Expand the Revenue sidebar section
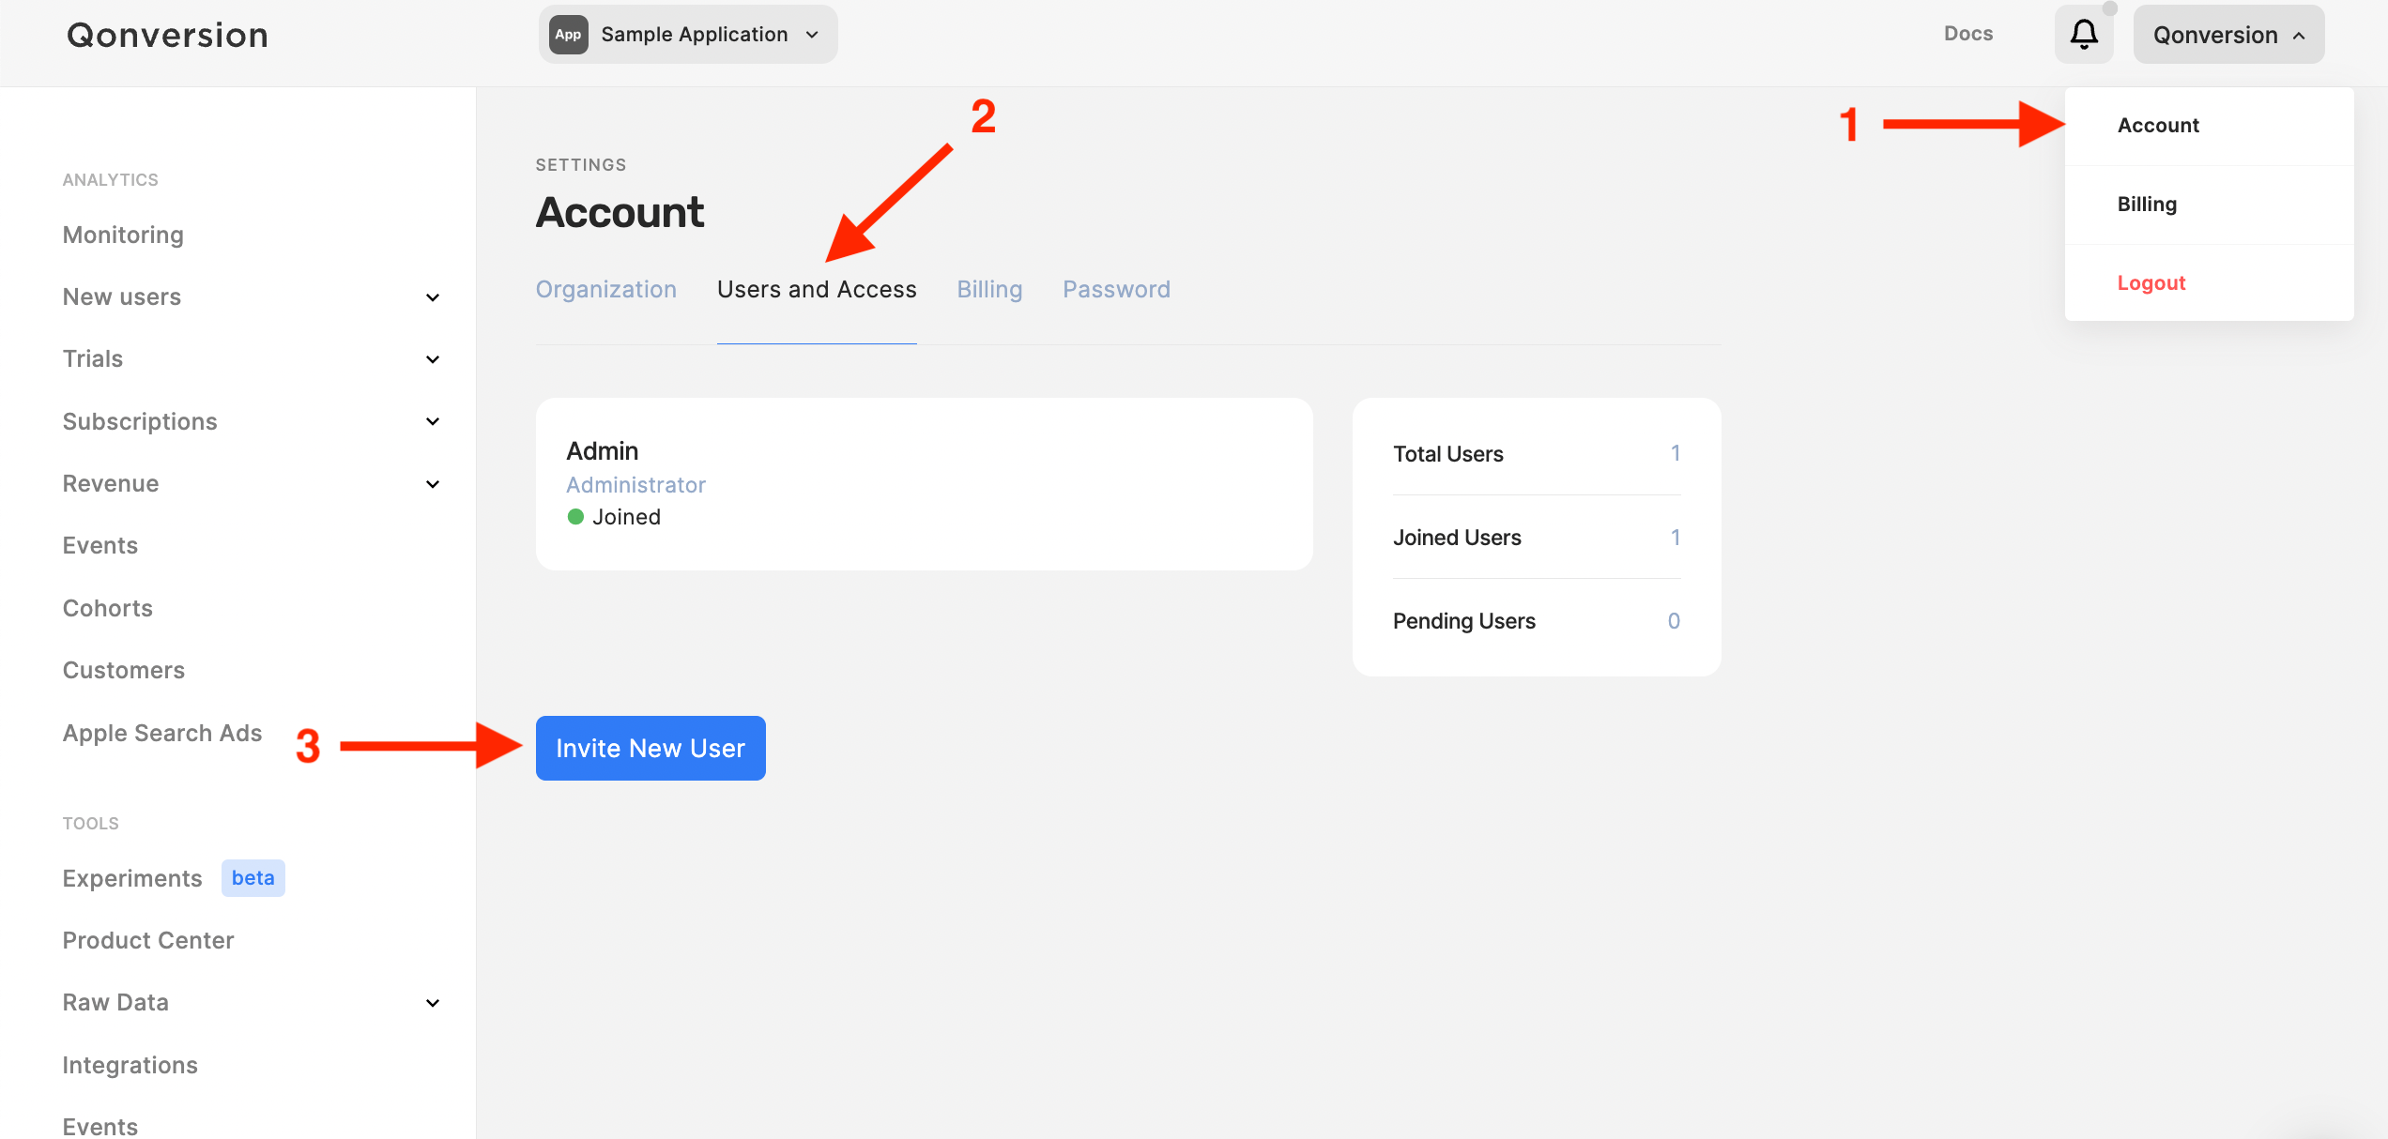2388x1139 pixels. click(x=433, y=484)
